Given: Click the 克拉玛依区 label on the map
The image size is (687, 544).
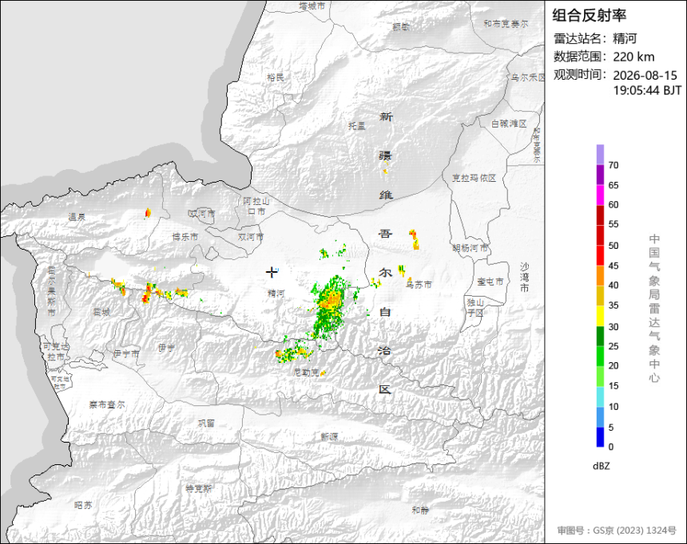Looking at the screenshot, I should [x=474, y=178].
